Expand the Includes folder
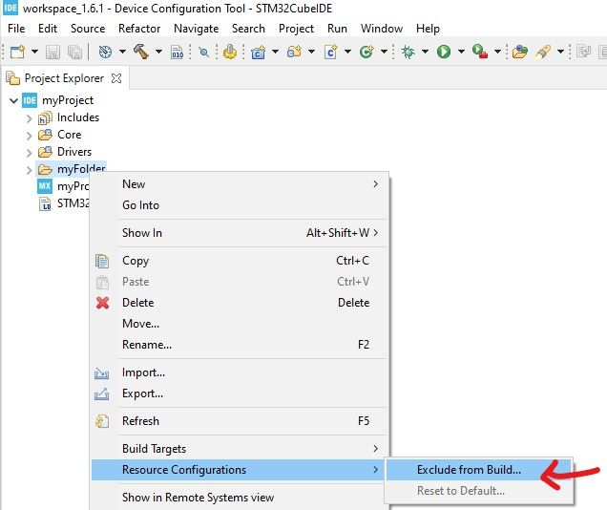The height and width of the screenshot is (510, 607). 29,118
